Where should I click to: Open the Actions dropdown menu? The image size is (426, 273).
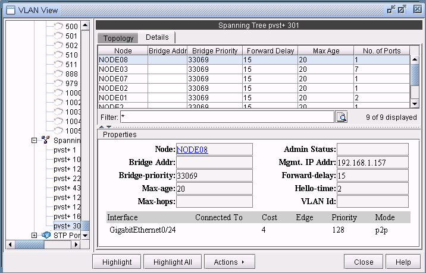tap(229, 262)
